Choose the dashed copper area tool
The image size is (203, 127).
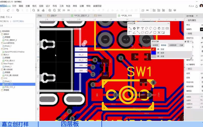click(142, 33)
